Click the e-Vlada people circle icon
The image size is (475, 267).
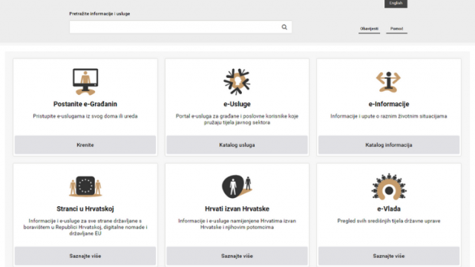pyautogui.click(x=389, y=187)
